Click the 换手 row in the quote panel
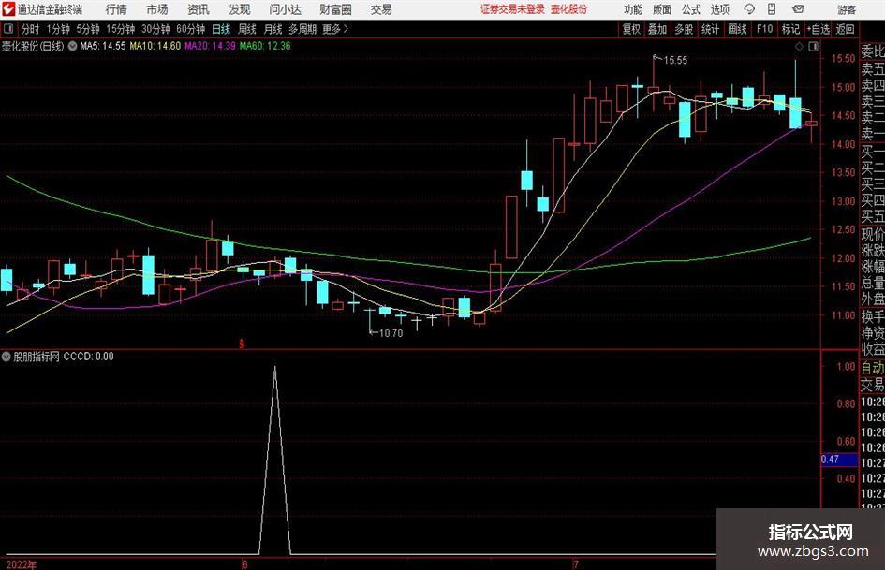The width and height of the screenshot is (885, 570). click(873, 316)
